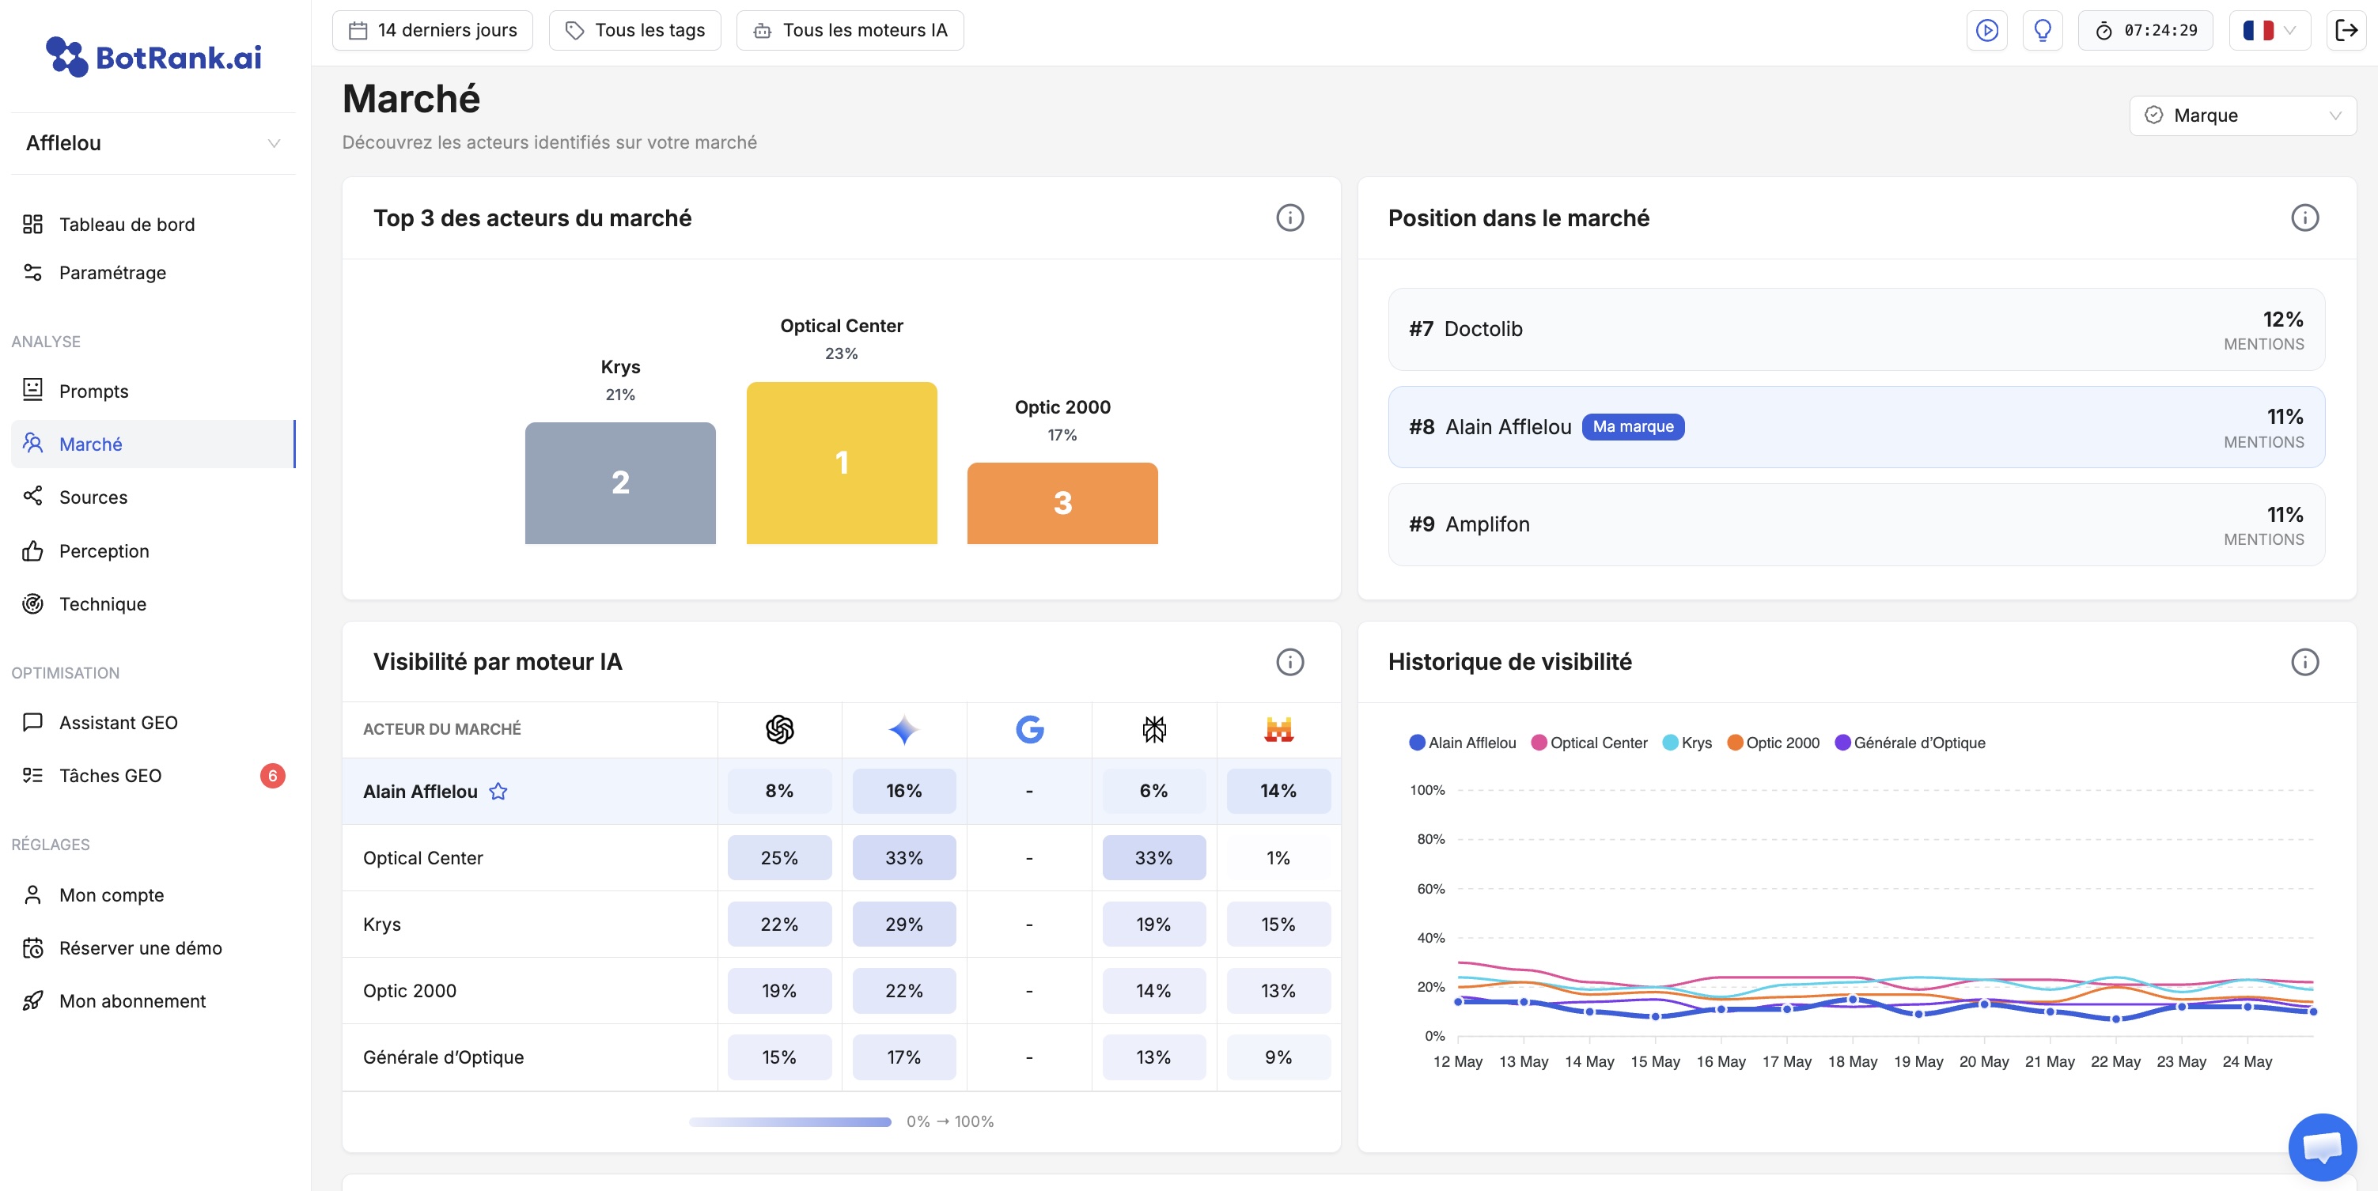Go to Tableau de bord
This screenshot has width=2378, height=1191.
153,224
